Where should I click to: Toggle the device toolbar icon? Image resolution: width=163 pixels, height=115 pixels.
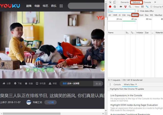point(115,2)
